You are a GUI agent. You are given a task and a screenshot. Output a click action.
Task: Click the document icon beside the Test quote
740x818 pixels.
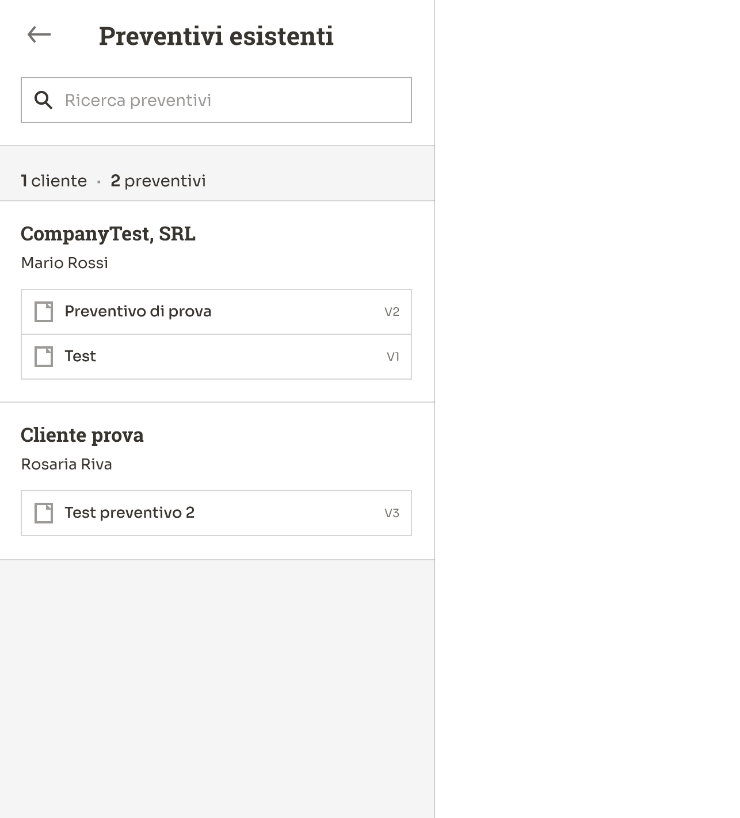pos(44,357)
